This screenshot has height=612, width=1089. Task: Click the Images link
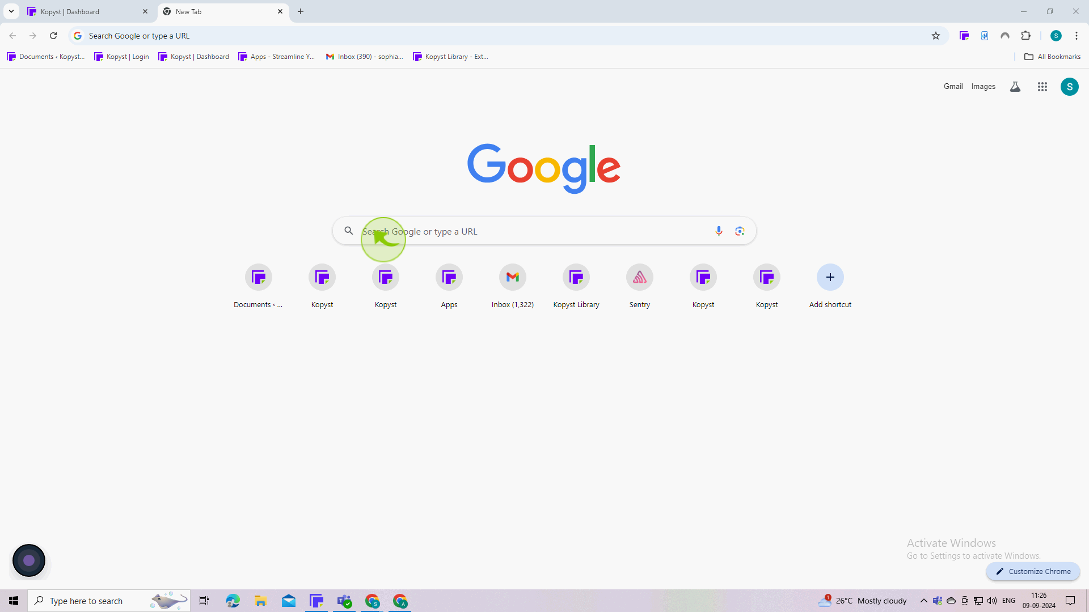coord(983,87)
